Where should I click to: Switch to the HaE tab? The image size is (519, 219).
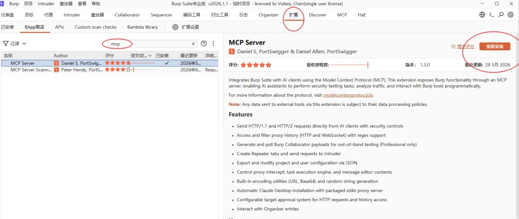tap(362, 15)
